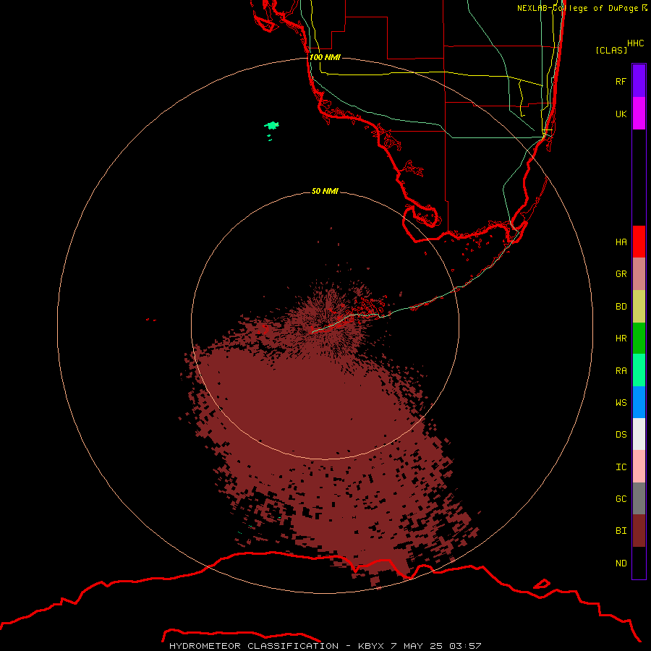Select the BD yellow legend swatch
Viewport: 651px width, 651px height.
point(639,307)
